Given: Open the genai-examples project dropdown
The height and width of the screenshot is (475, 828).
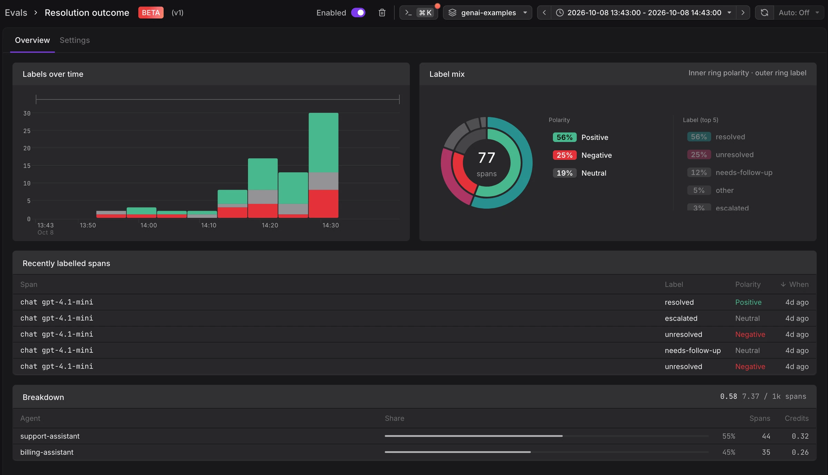Looking at the screenshot, I should pos(487,13).
